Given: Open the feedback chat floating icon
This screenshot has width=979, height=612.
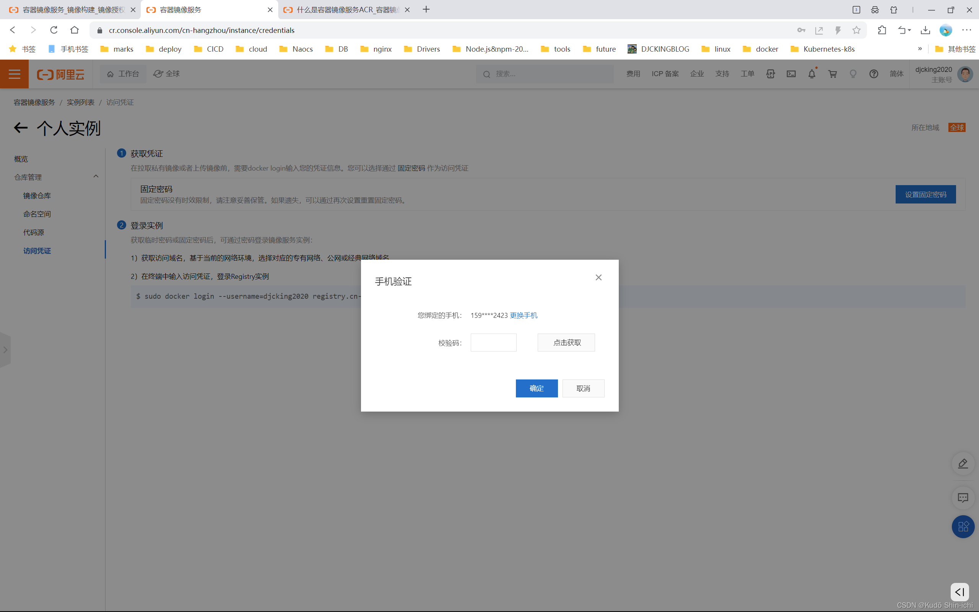Looking at the screenshot, I should (x=963, y=498).
